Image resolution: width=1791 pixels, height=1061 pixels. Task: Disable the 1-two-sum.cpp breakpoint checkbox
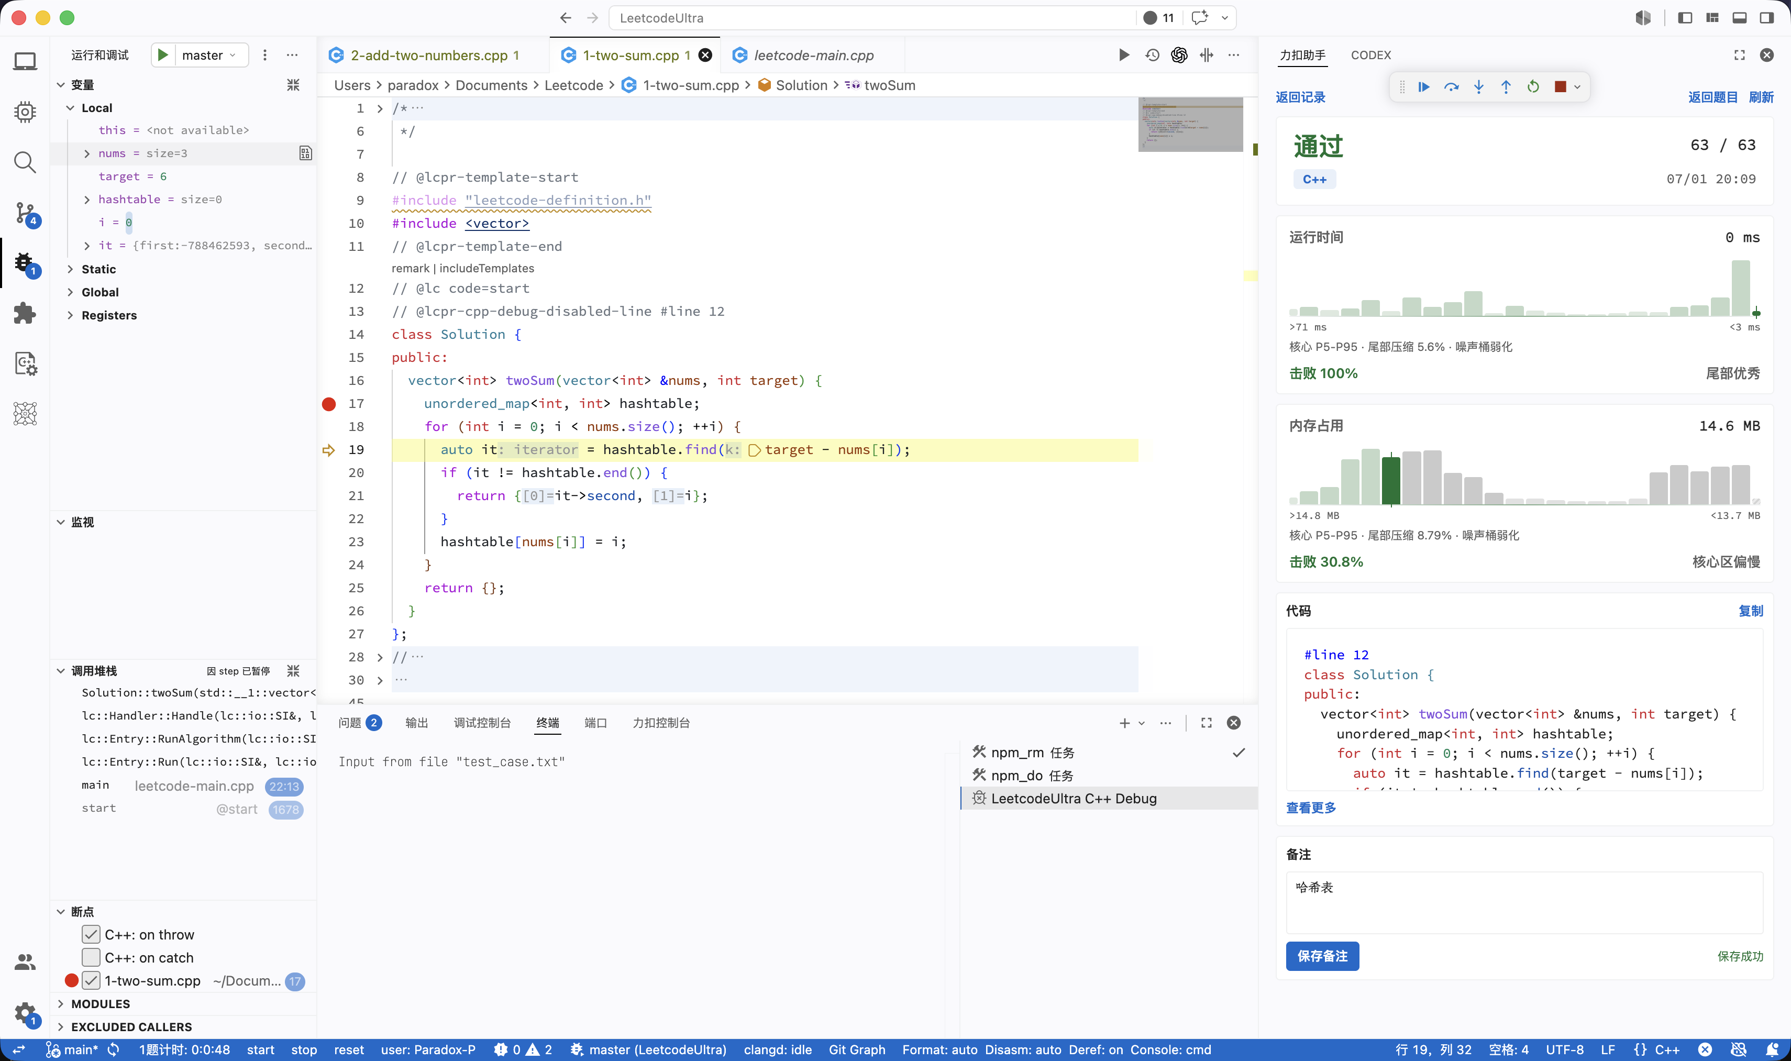click(91, 980)
